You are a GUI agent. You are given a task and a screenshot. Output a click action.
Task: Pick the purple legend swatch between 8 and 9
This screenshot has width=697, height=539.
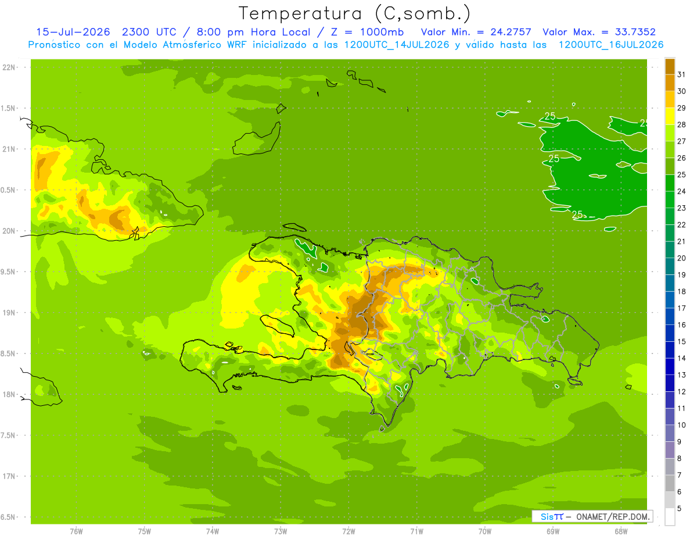tap(670, 450)
